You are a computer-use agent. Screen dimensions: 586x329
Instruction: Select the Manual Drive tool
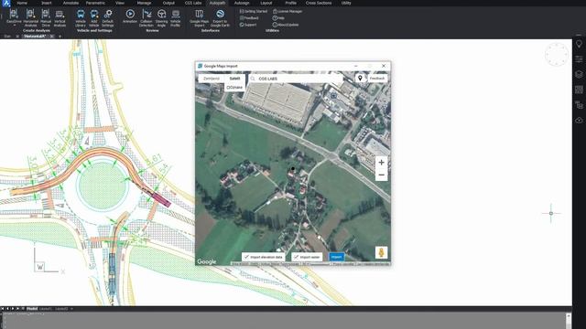pyautogui.click(x=46, y=17)
